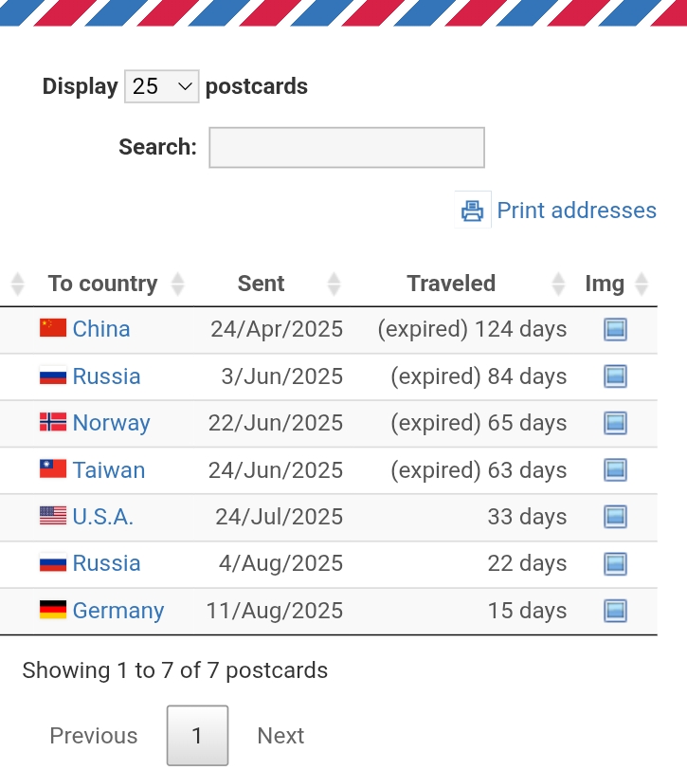Open image icon for China postcard
This screenshot has height=770, width=687.
click(x=615, y=330)
